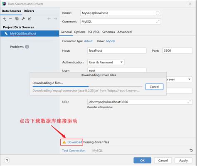Open the password save dropdown behind dialog

[179, 79]
